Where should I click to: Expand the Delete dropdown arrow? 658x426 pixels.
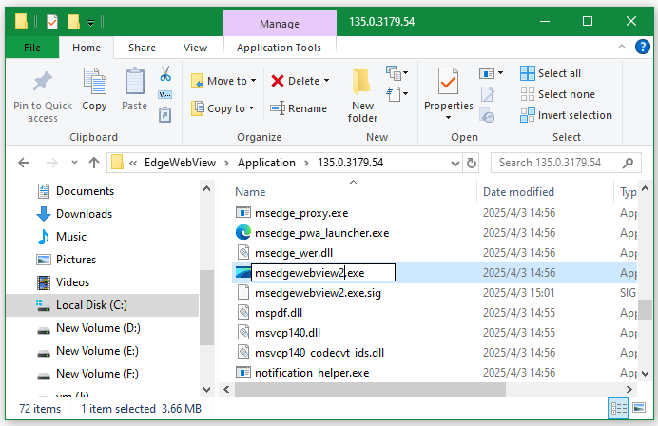327,81
